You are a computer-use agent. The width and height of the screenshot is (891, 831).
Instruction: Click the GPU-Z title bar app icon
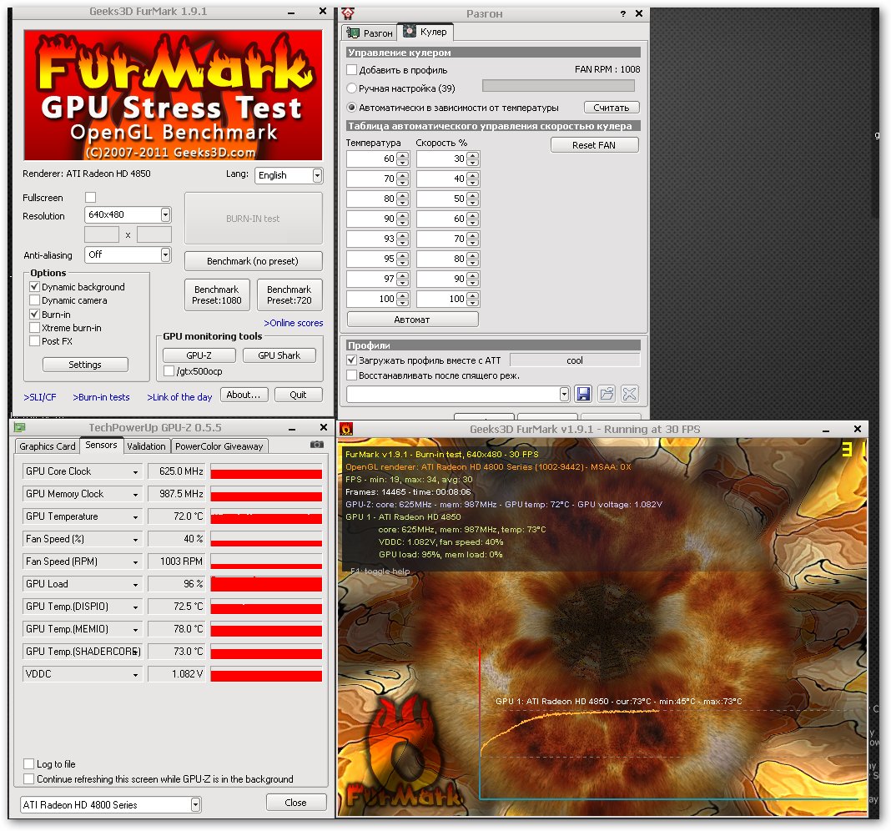[18, 428]
